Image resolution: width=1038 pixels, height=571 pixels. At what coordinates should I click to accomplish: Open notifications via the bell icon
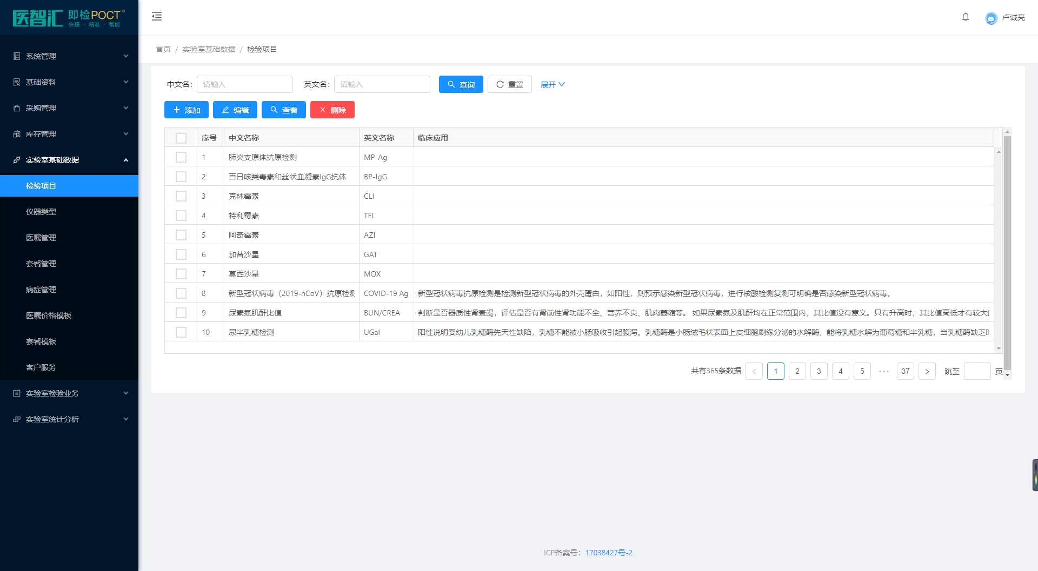(966, 17)
